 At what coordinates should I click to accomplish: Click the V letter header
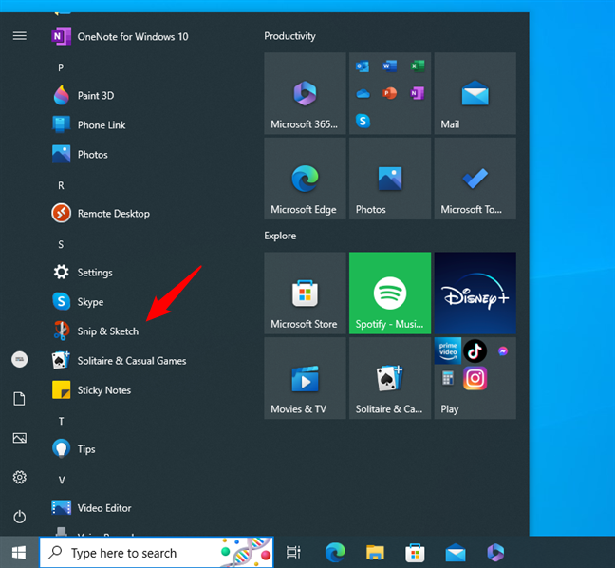coord(61,480)
